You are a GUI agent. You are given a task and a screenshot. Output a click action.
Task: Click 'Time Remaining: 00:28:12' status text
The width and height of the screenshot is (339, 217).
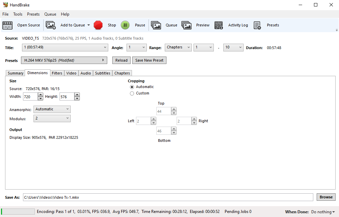[x=165, y=212]
